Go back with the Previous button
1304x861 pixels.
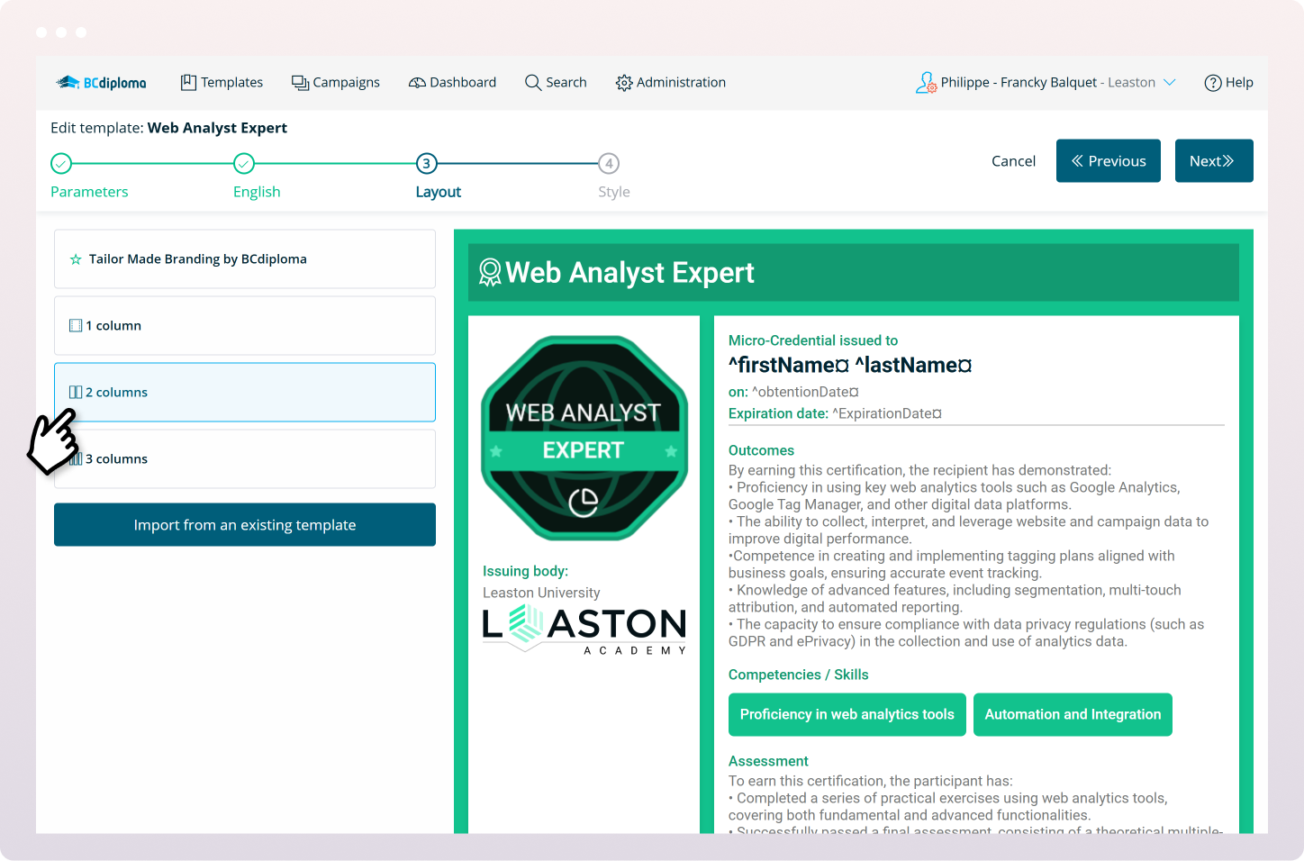point(1108,161)
